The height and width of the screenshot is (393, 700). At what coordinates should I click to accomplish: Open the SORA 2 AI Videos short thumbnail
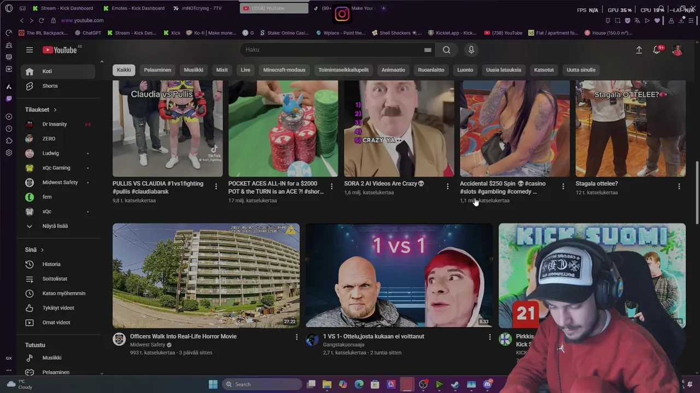(x=399, y=128)
